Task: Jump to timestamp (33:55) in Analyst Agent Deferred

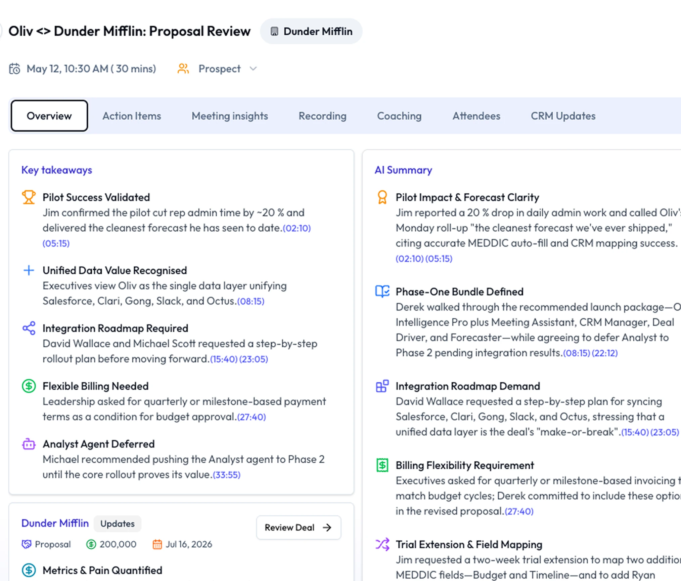Action: point(227,475)
